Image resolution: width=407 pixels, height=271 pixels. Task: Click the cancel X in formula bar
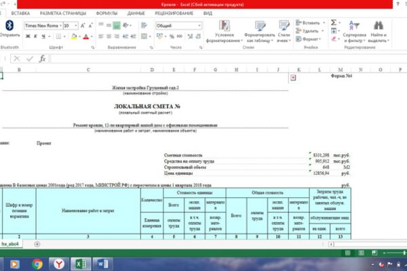[x=16, y=59]
